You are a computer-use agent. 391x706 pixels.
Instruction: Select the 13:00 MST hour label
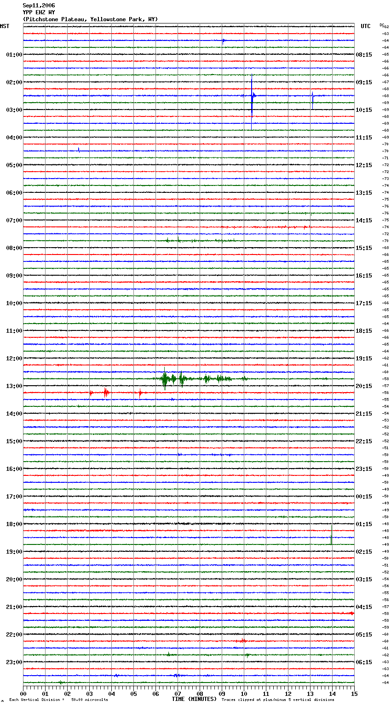14,386
